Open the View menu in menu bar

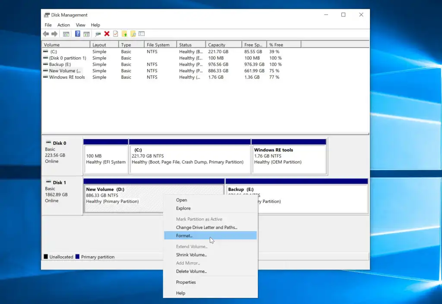pyautogui.click(x=80, y=25)
